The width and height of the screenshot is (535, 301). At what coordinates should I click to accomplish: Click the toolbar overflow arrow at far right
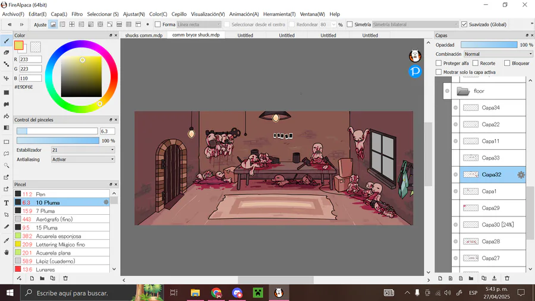(x=532, y=24)
